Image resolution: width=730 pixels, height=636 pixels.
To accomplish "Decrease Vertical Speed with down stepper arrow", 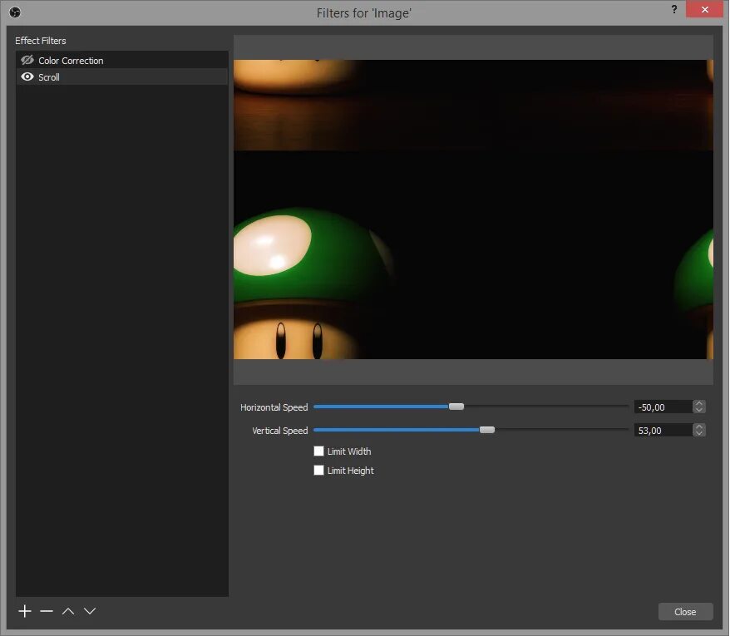I will (x=698, y=433).
